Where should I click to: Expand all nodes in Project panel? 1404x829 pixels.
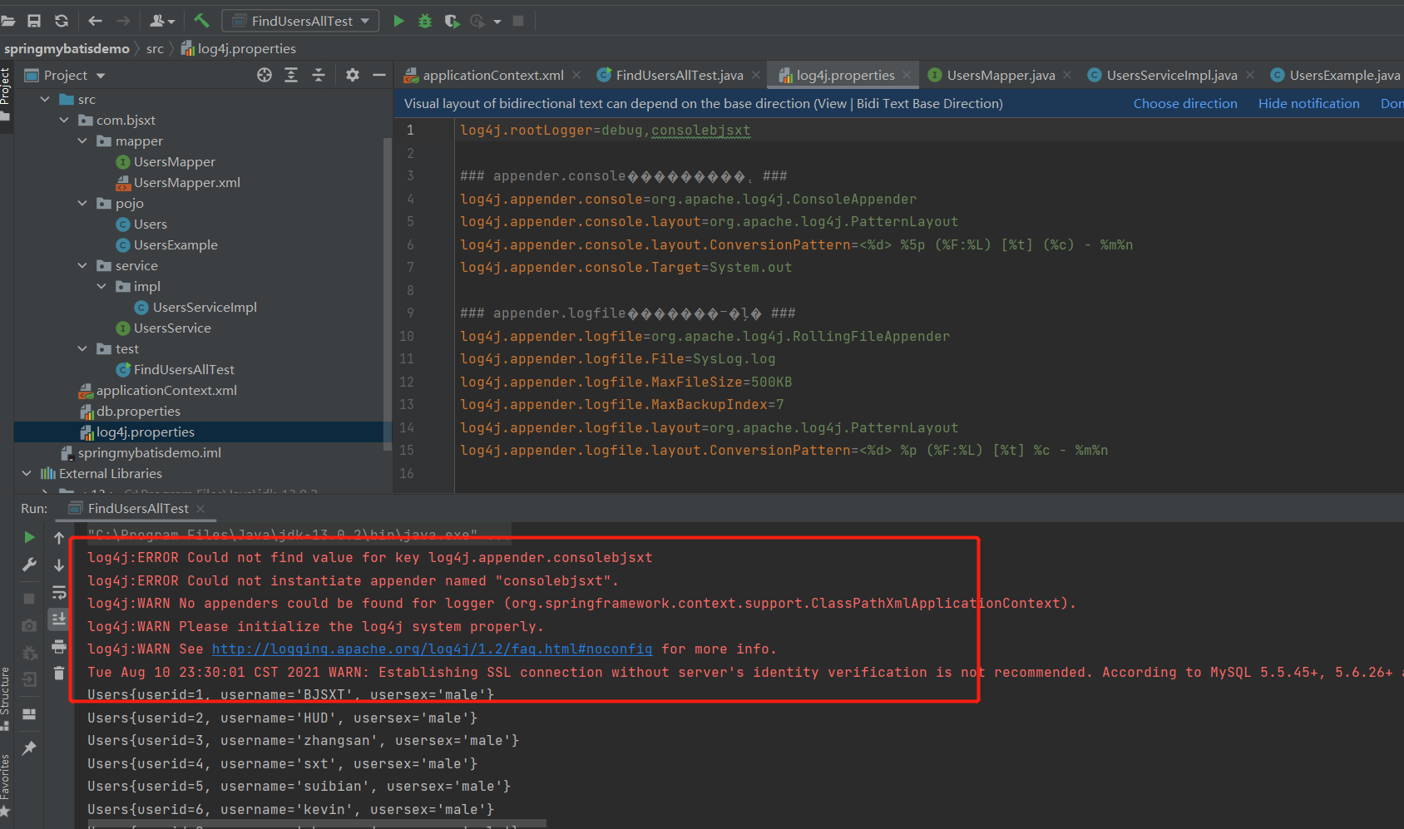291,75
